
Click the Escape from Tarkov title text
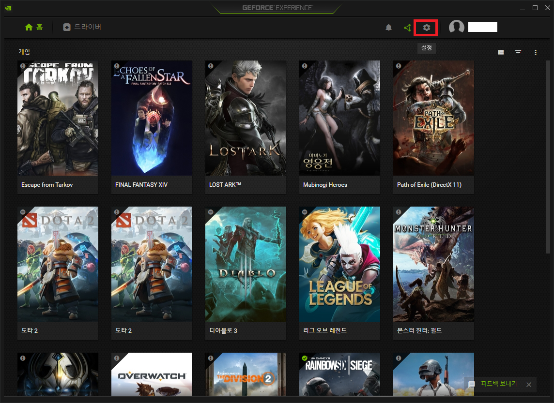[x=47, y=184]
